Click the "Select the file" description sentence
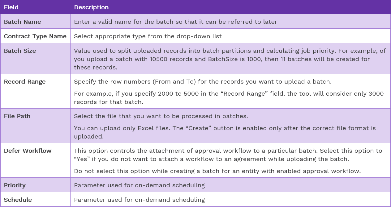 coord(161,116)
